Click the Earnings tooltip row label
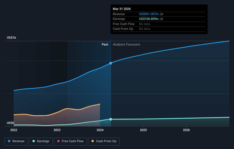 (x=119, y=19)
